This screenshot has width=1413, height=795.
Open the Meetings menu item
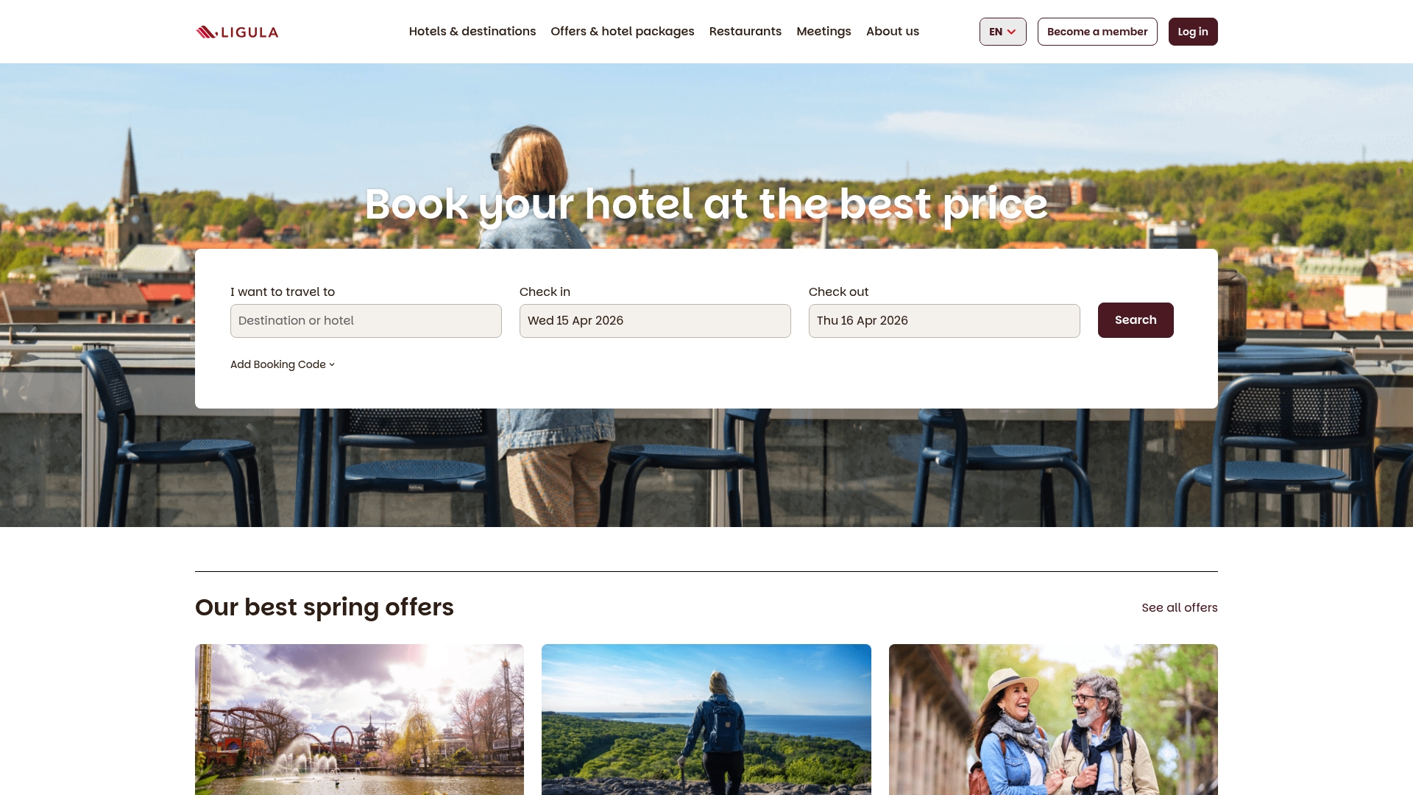824,31
